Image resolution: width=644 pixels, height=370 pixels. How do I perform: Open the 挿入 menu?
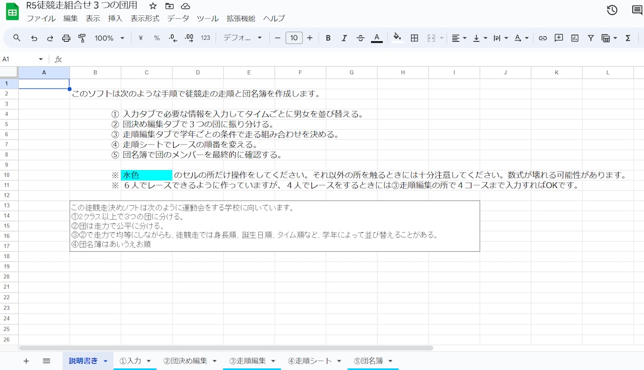115,18
